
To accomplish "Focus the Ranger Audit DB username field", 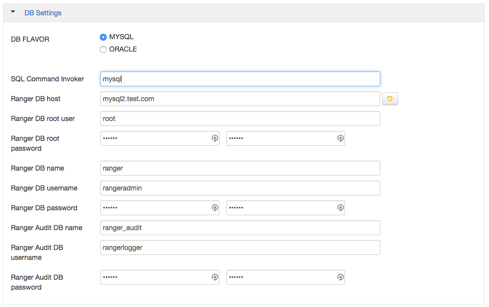I will 240,247.
